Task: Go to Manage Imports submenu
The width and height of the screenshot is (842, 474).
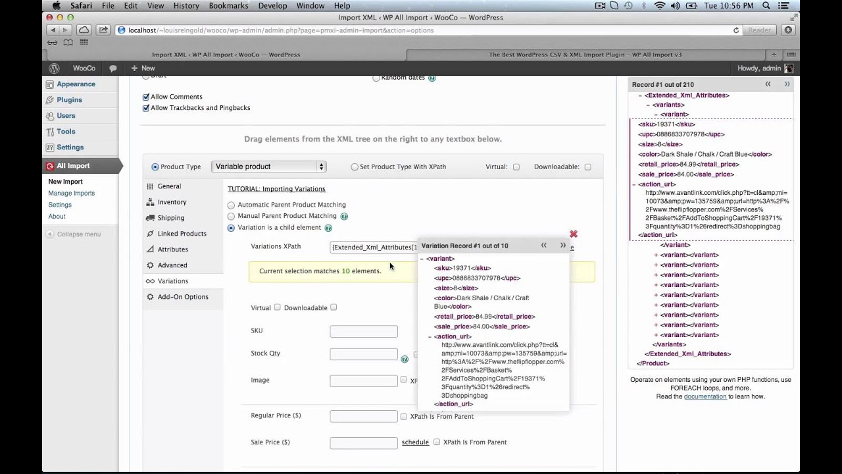Action: 71,194
